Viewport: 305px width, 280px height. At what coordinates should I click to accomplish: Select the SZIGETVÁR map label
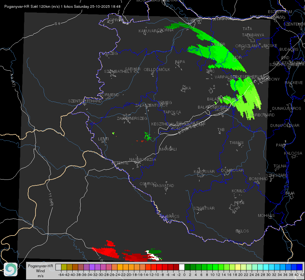204,208
